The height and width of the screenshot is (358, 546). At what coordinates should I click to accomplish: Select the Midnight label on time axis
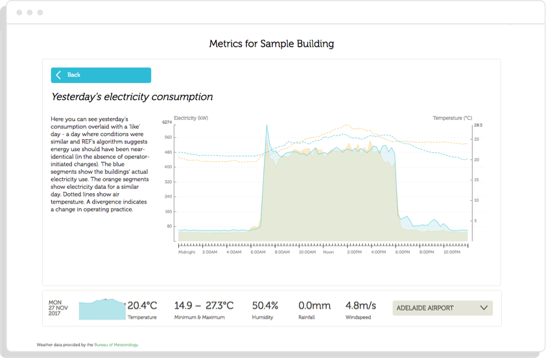tap(186, 252)
